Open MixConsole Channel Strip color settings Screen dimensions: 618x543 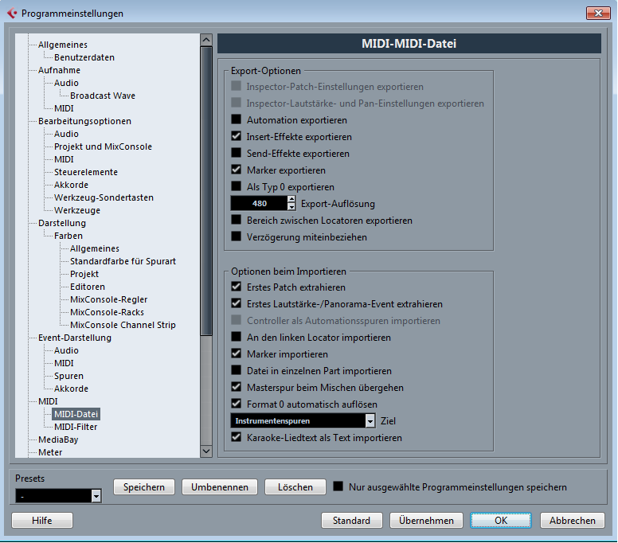tap(123, 325)
